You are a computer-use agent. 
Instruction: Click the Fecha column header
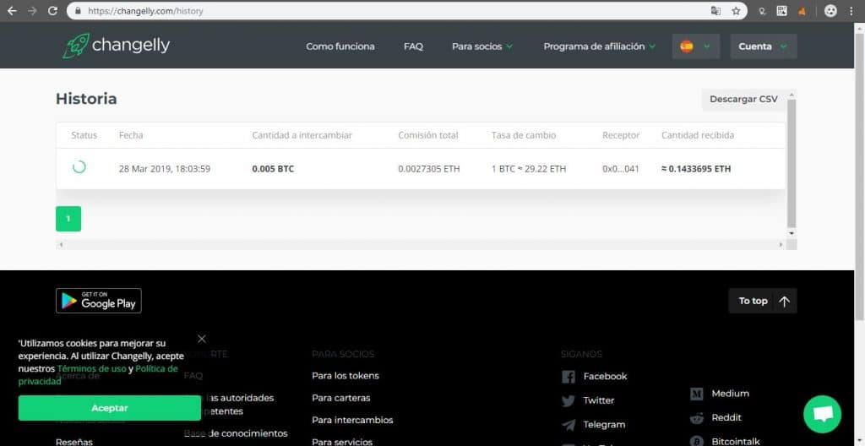pyautogui.click(x=131, y=135)
